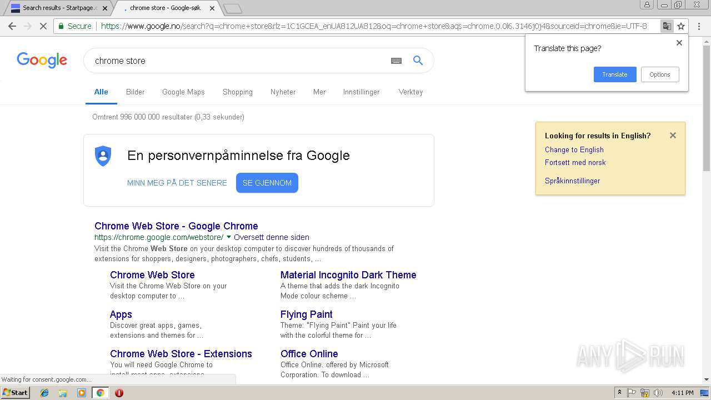Open the Chrome Web Store sitelink

coord(152,275)
